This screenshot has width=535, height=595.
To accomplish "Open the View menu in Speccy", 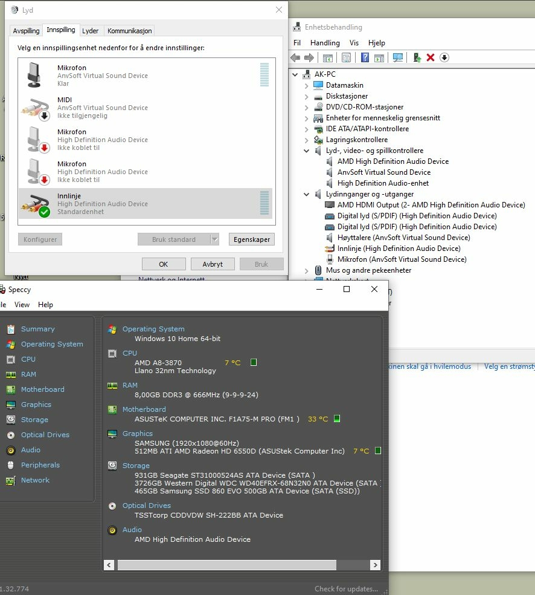I will click(22, 305).
